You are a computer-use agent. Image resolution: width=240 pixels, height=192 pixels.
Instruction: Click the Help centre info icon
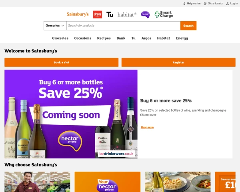[x=184, y=4]
